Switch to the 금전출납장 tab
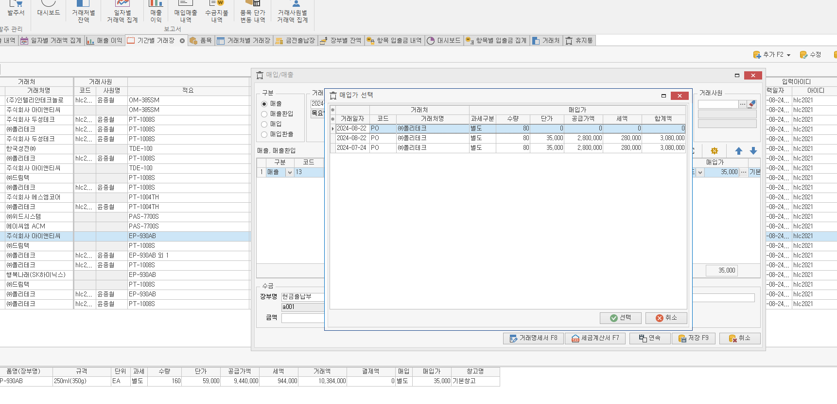This screenshot has width=837, height=404. (296, 41)
